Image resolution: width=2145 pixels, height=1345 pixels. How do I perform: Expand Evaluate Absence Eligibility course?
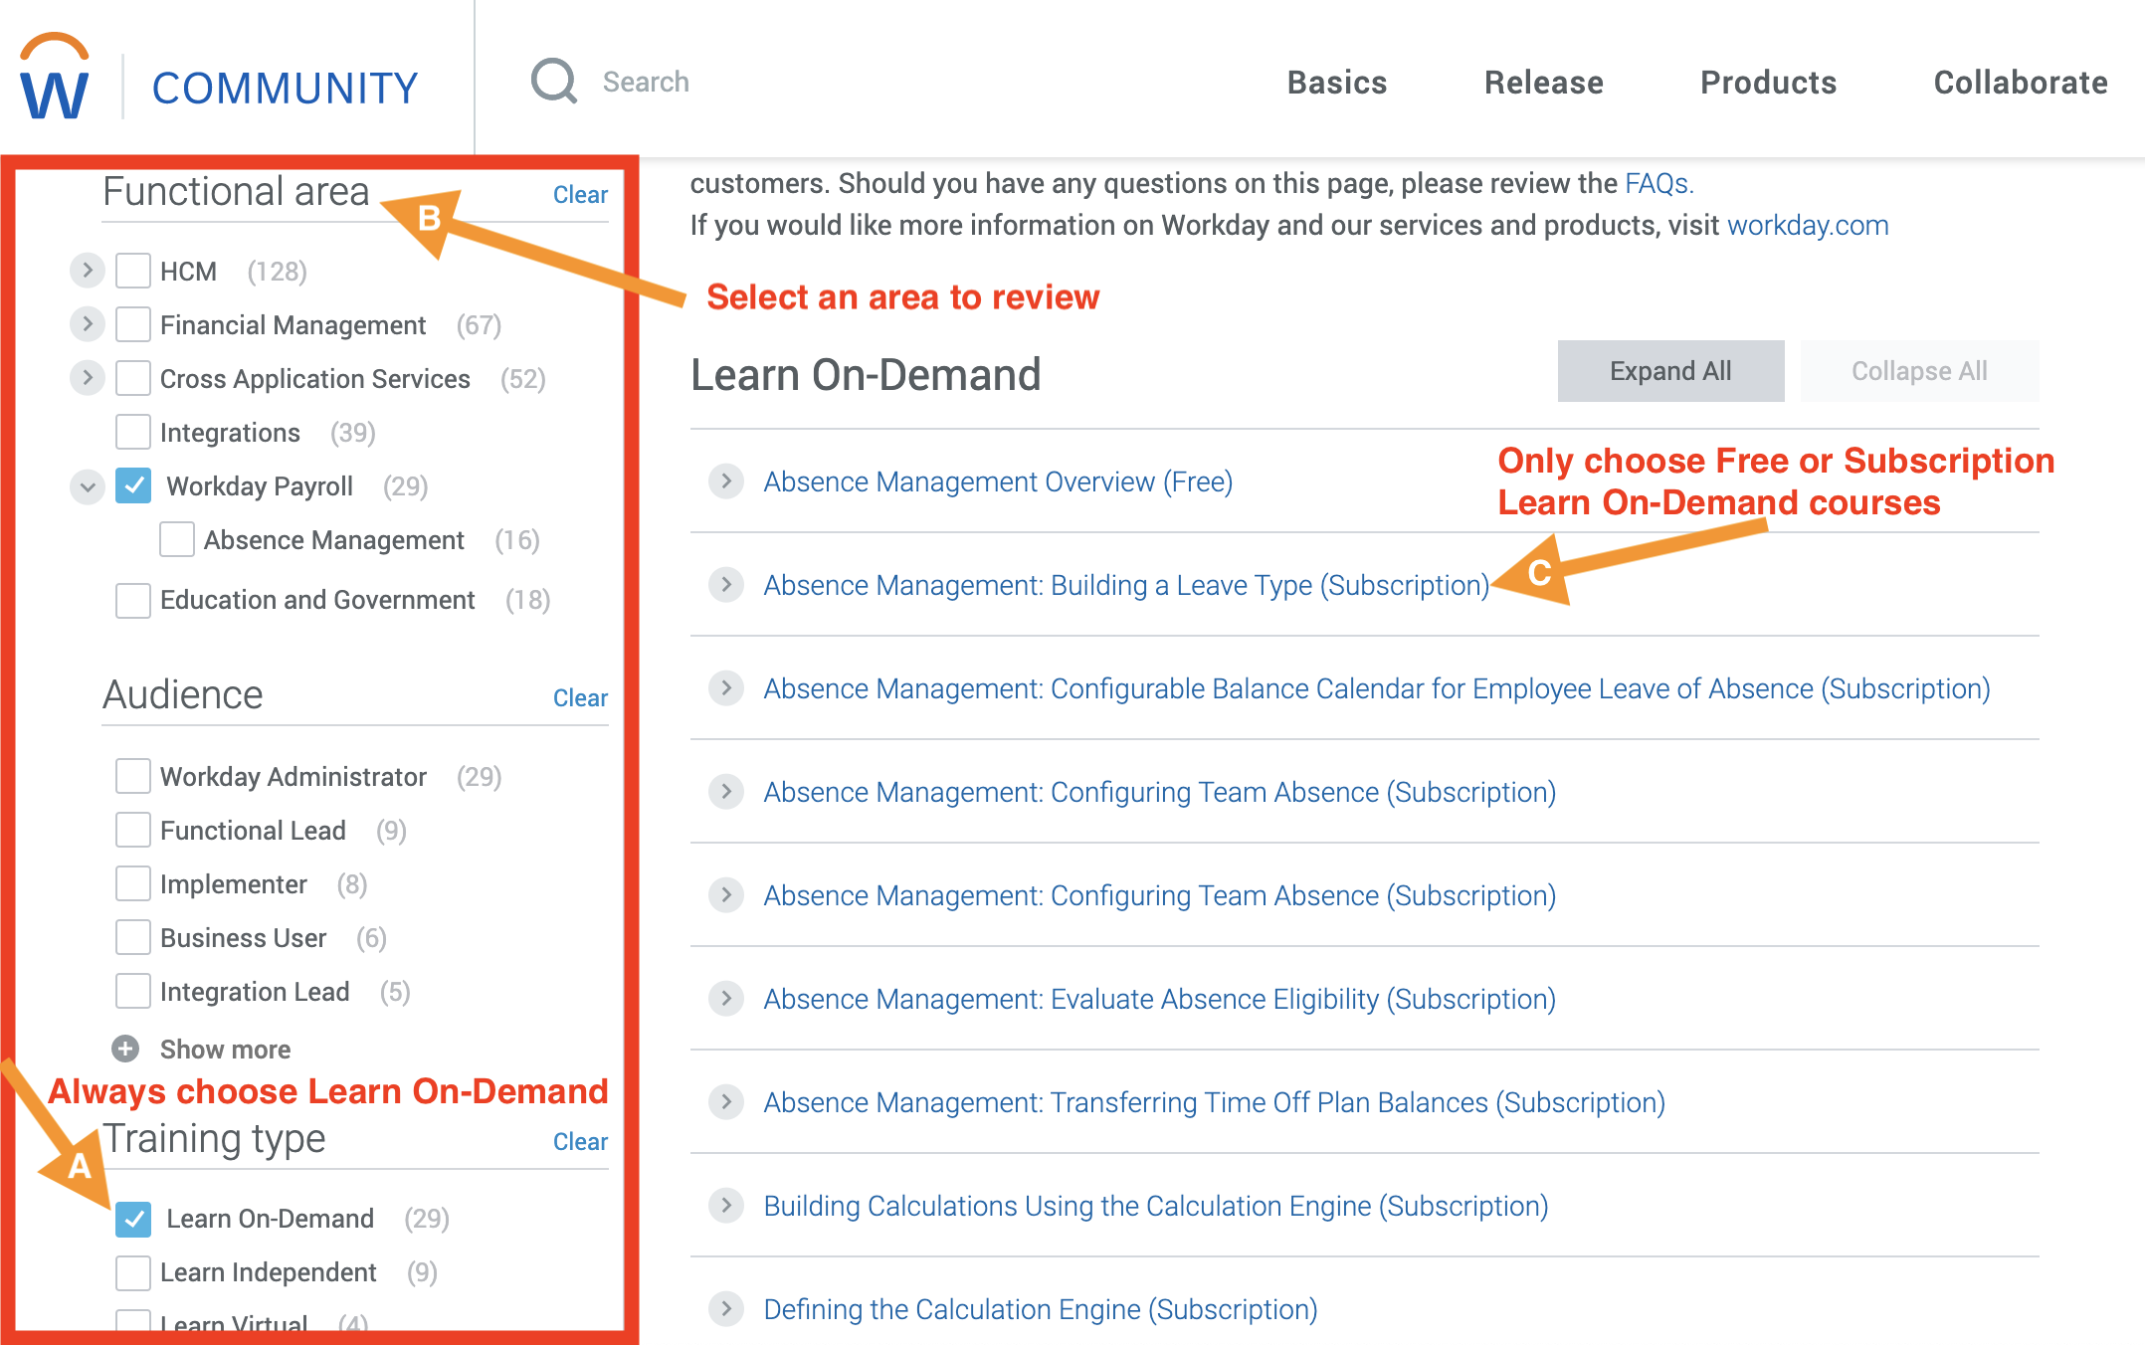pos(726,998)
